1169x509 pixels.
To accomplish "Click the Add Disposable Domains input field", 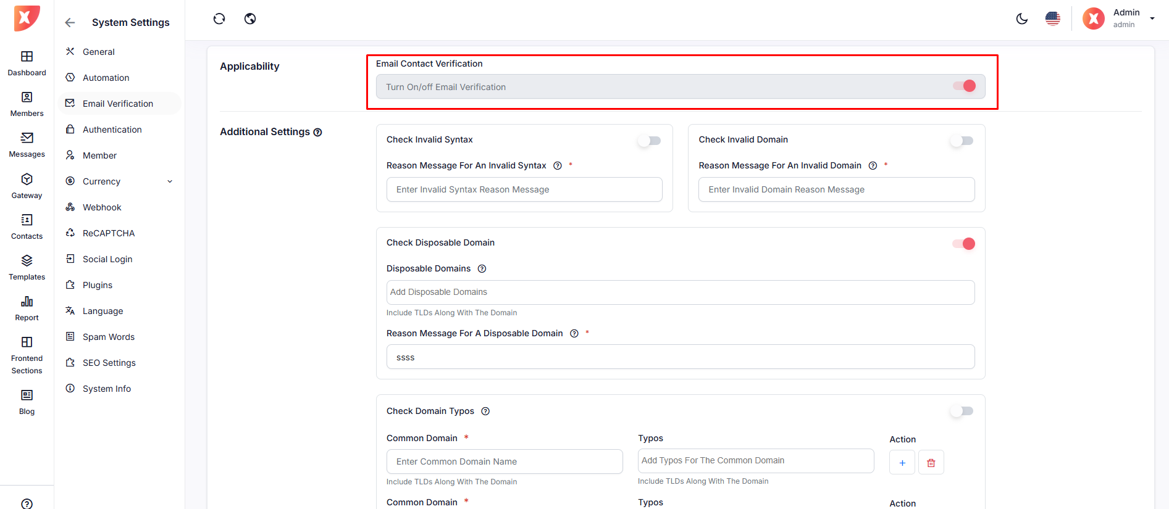I will tap(680, 292).
